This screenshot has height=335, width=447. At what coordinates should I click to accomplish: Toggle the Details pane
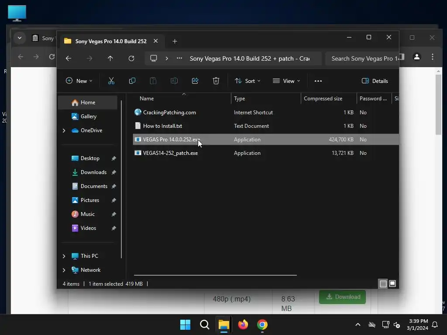click(x=375, y=81)
